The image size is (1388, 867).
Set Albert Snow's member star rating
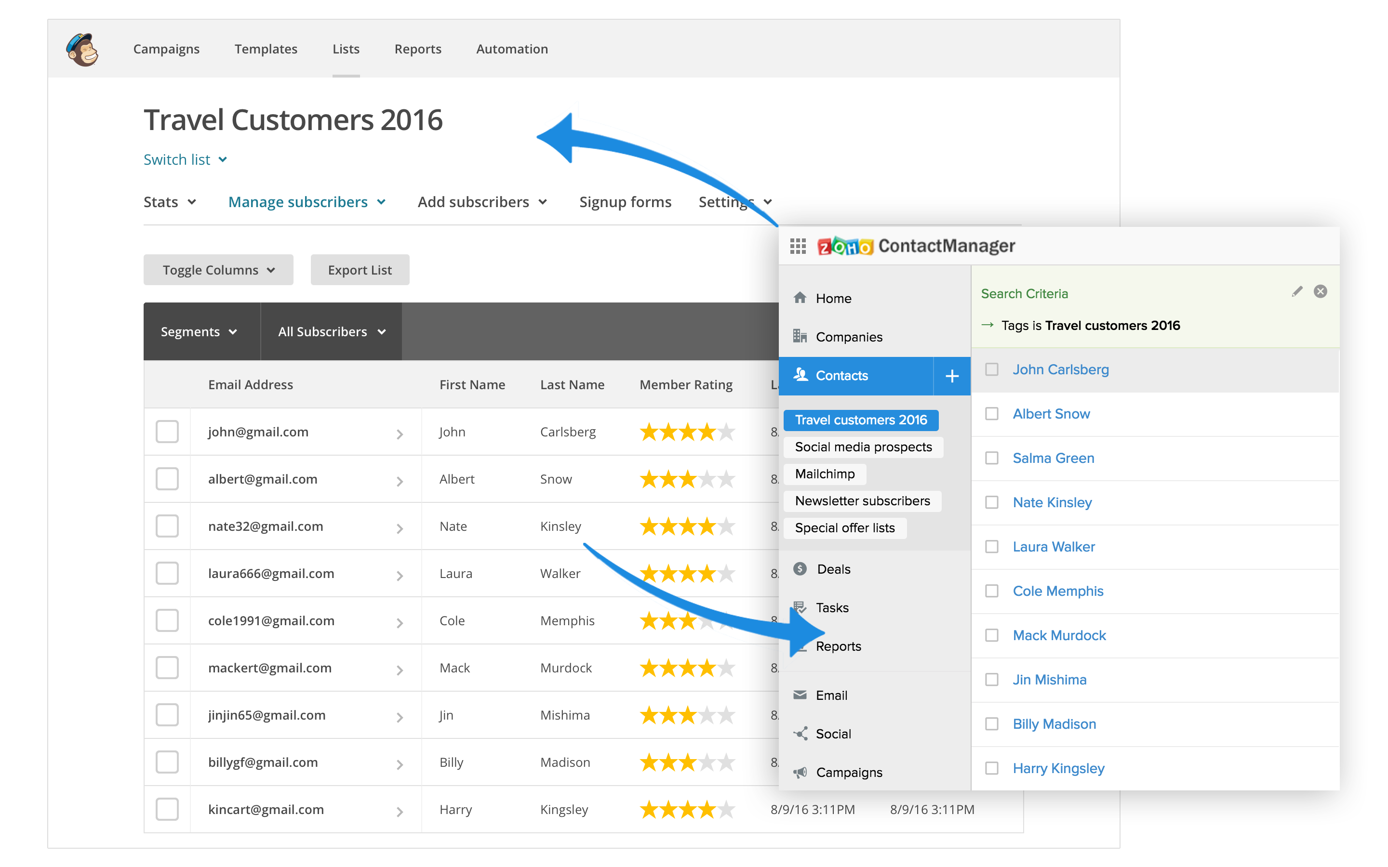pyautogui.click(x=687, y=479)
